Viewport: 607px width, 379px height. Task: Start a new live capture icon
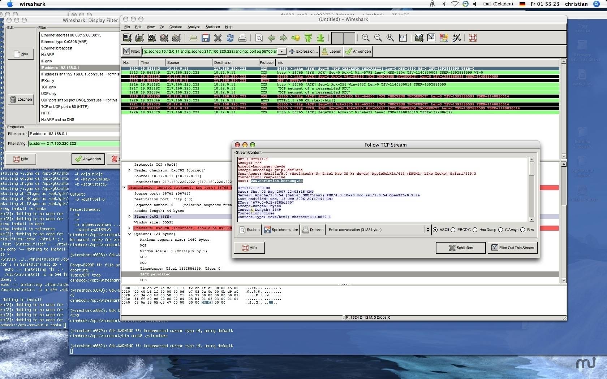[x=152, y=38]
